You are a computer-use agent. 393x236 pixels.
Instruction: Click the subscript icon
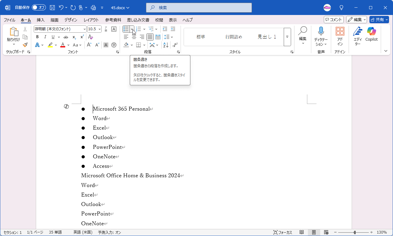tap(74, 37)
